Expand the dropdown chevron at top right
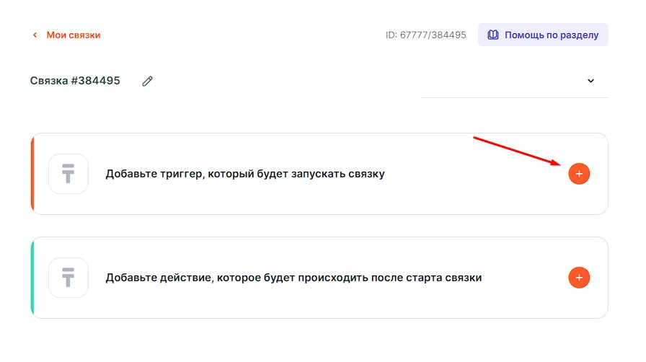The image size is (646, 362). coord(590,81)
